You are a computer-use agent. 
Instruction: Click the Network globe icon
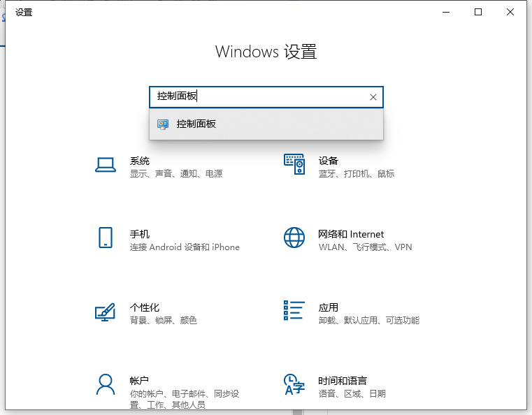(x=294, y=238)
